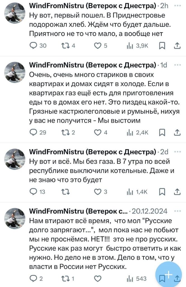Screen dimensions: 186x287
Task: Bookmark the tweet posted 2d ago
Action: click(x=162, y=192)
